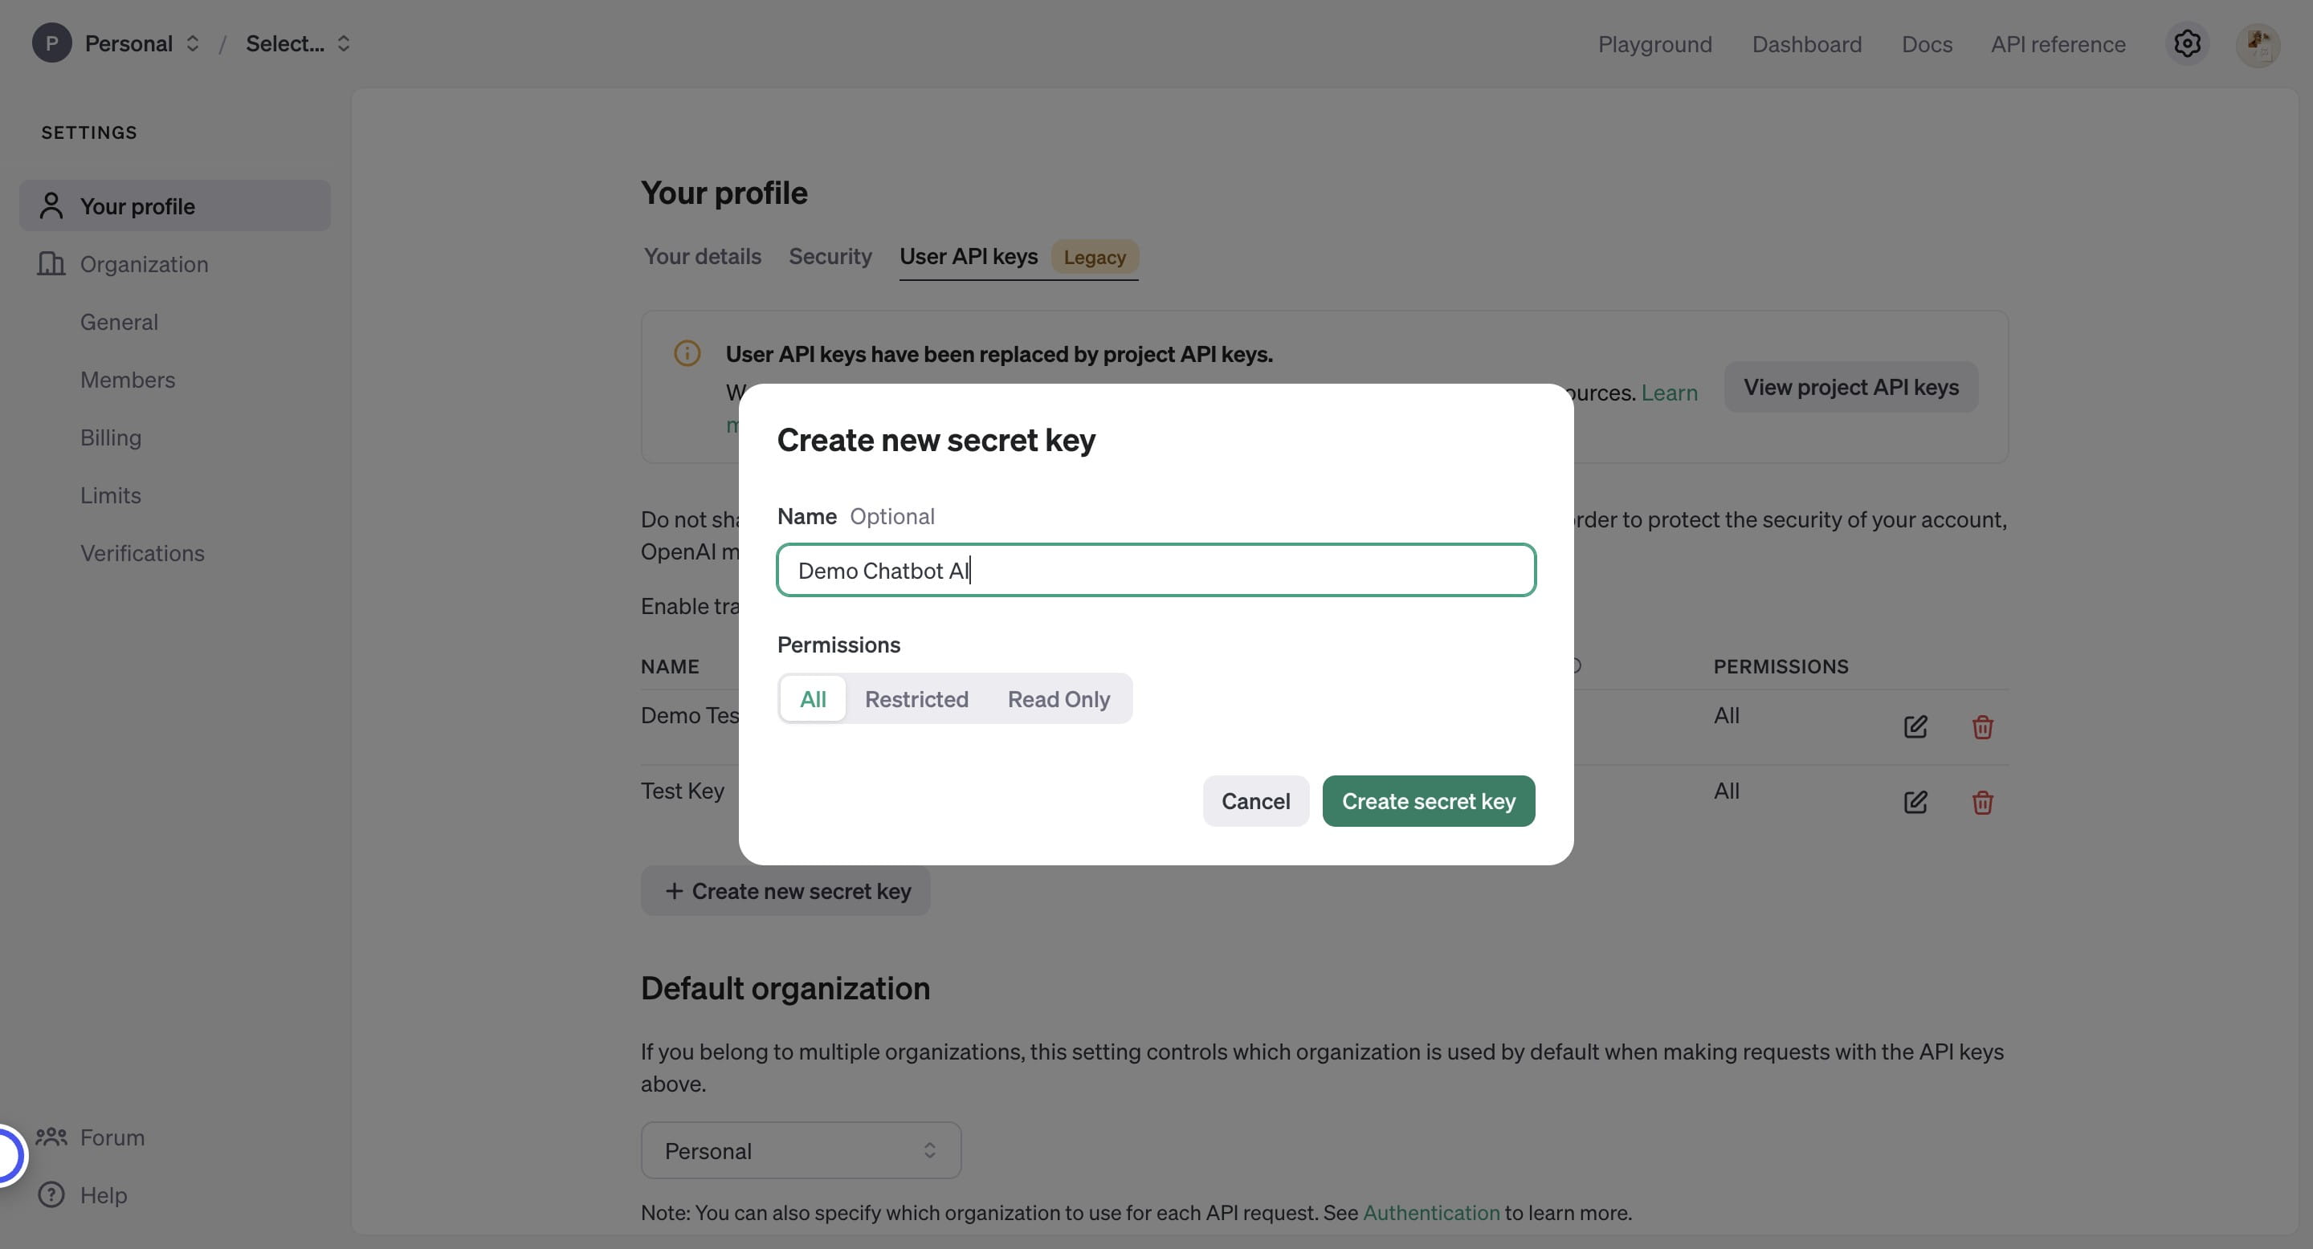Click the Organization building icon in the sidebar
The width and height of the screenshot is (2313, 1249).
[51, 264]
